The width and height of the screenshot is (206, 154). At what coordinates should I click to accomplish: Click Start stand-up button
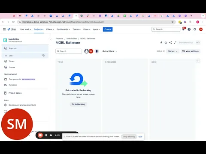point(186,42)
